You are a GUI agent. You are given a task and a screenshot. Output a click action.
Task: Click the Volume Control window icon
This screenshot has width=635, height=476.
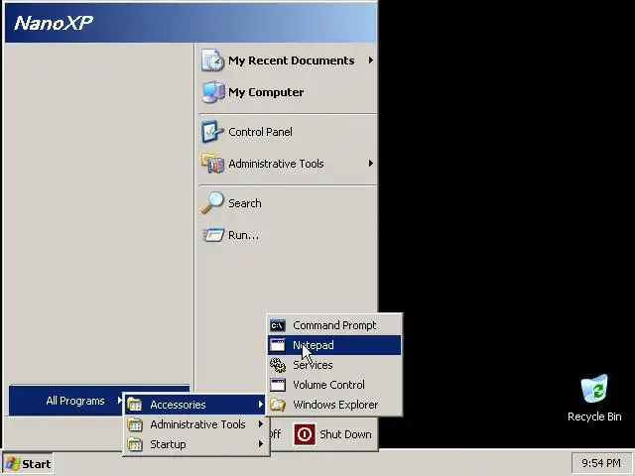(x=278, y=385)
